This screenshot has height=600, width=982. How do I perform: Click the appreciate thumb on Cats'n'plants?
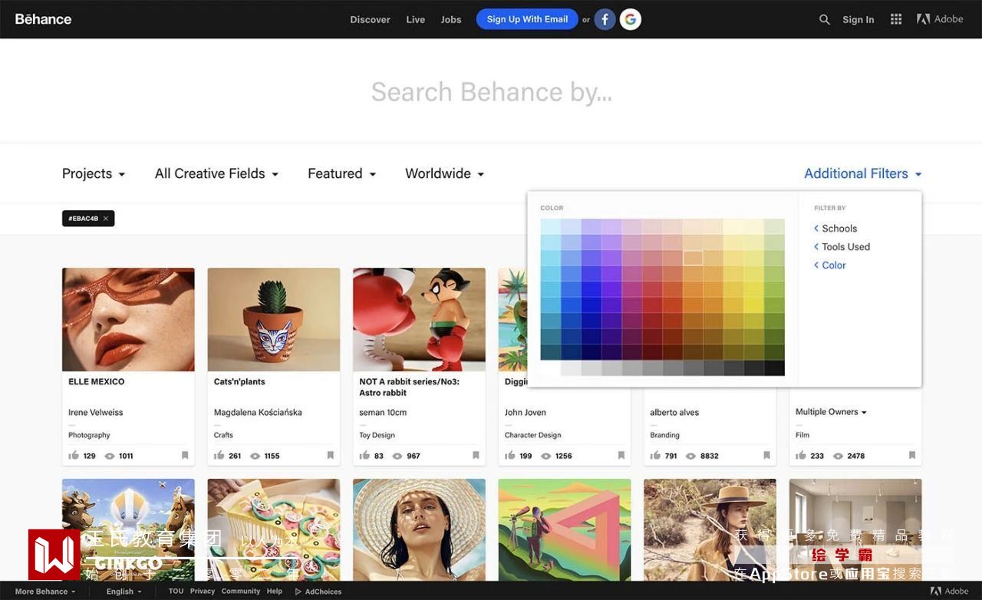[x=219, y=455]
